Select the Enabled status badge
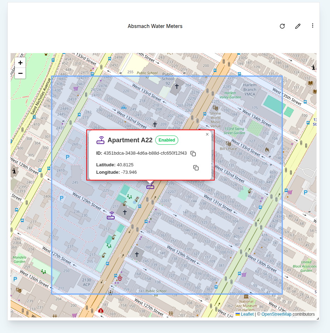This screenshot has height=333, width=330. pos(167,140)
